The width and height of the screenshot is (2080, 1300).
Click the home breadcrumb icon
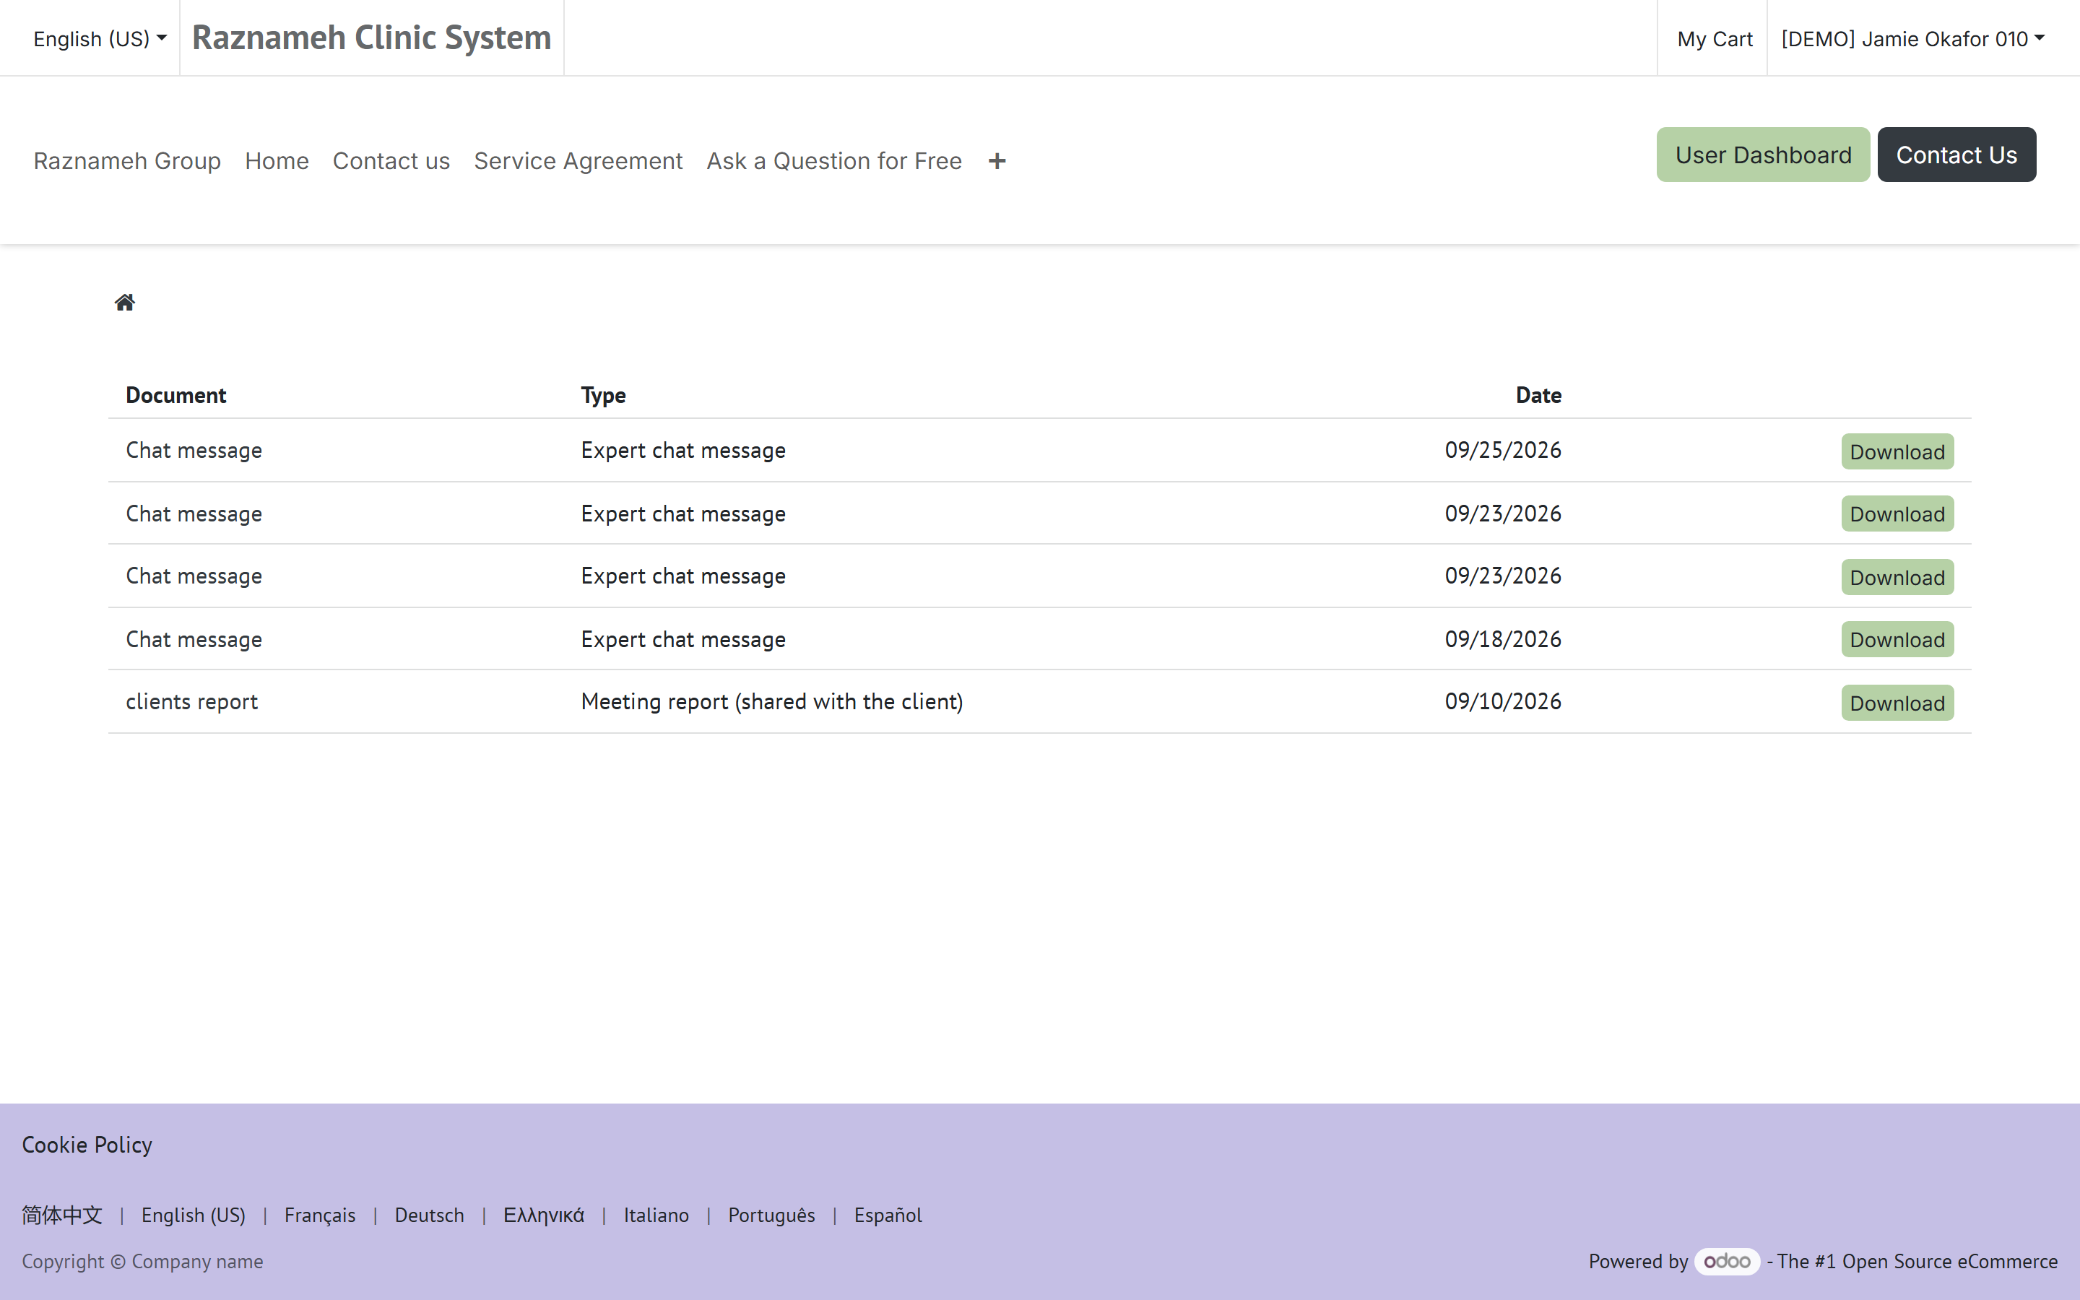point(125,302)
